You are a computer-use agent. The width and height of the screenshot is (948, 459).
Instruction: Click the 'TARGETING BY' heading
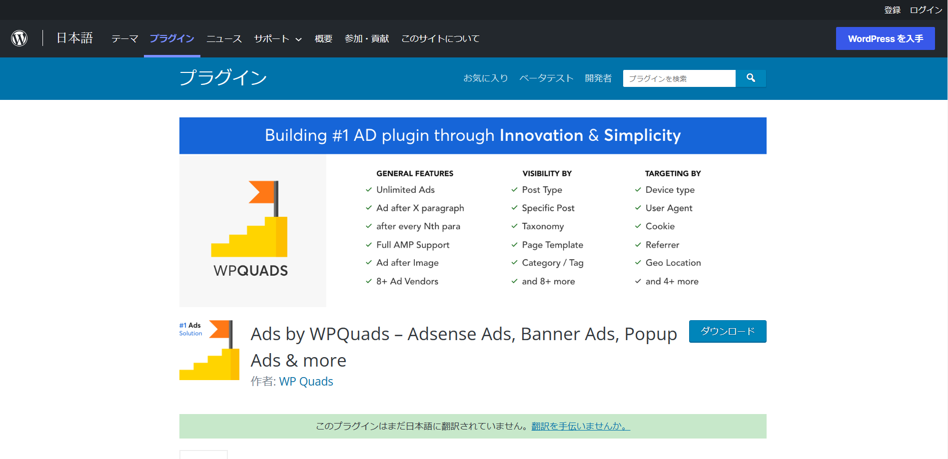click(673, 173)
